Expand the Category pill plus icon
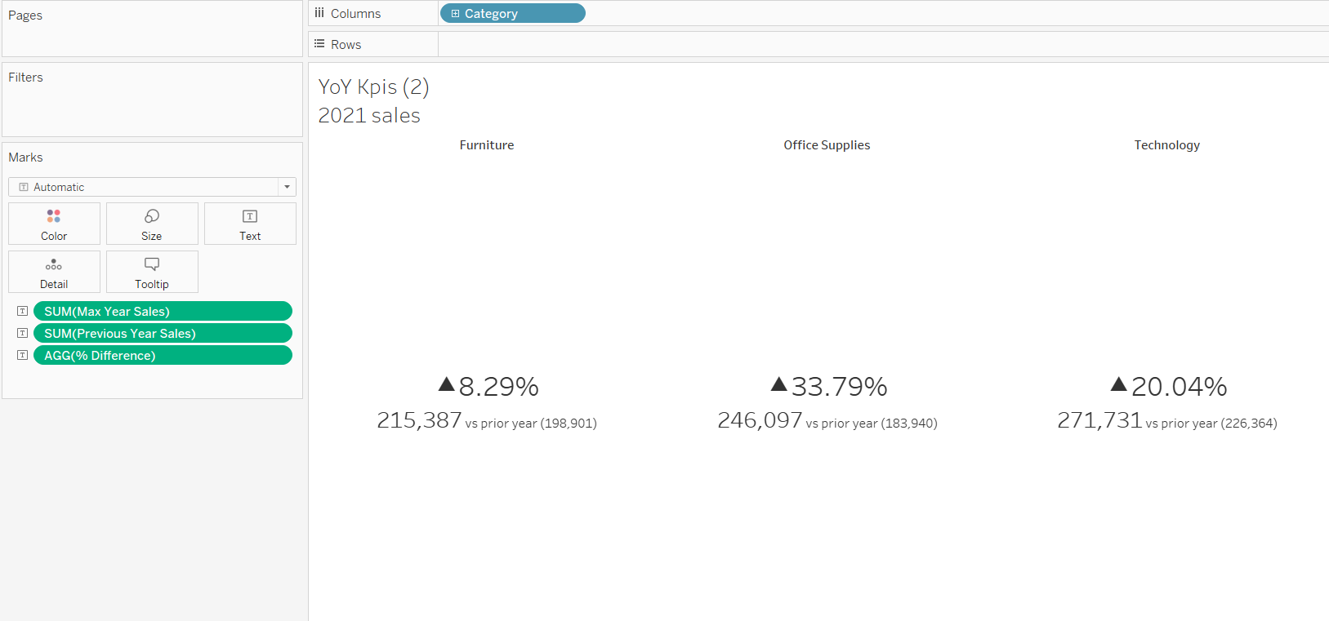1329x621 pixels. (x=456, y=14)
